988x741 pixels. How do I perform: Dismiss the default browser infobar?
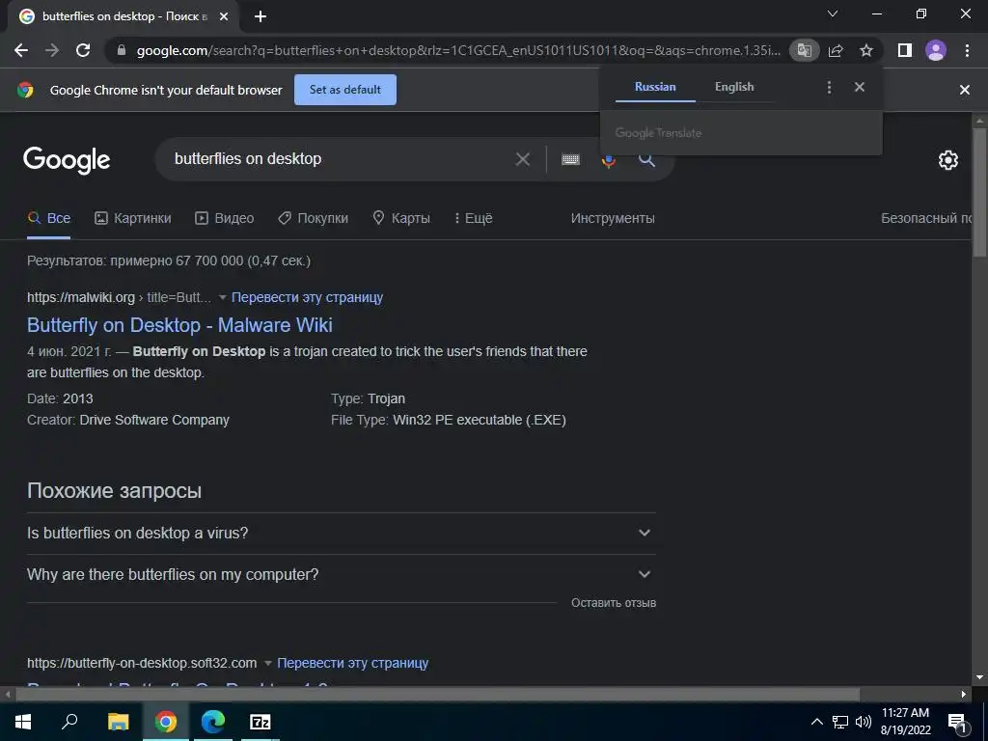point(964,90)
